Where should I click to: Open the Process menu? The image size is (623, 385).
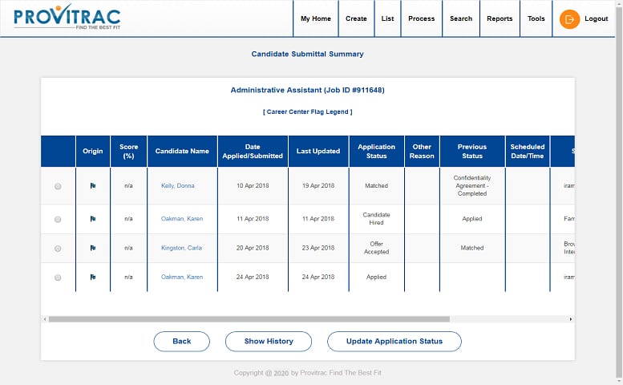click(421, 18)
